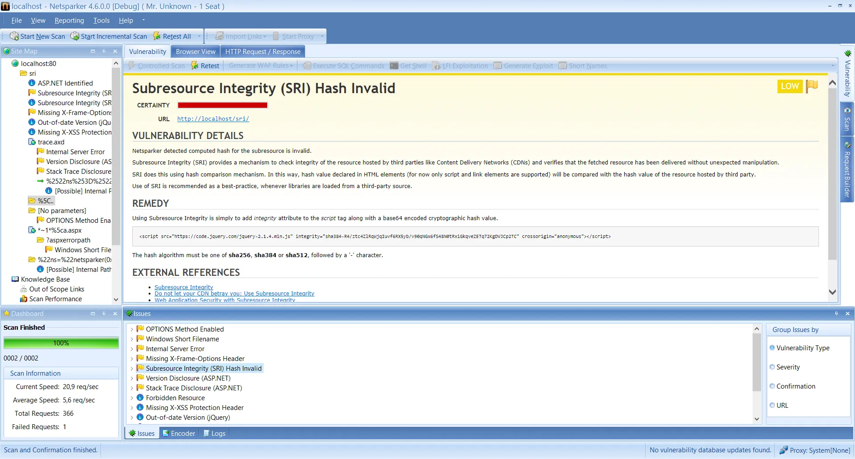Open the Execute SQL Commands tool
The width and height of the screenshot is (855, 459).
[342, 66]
